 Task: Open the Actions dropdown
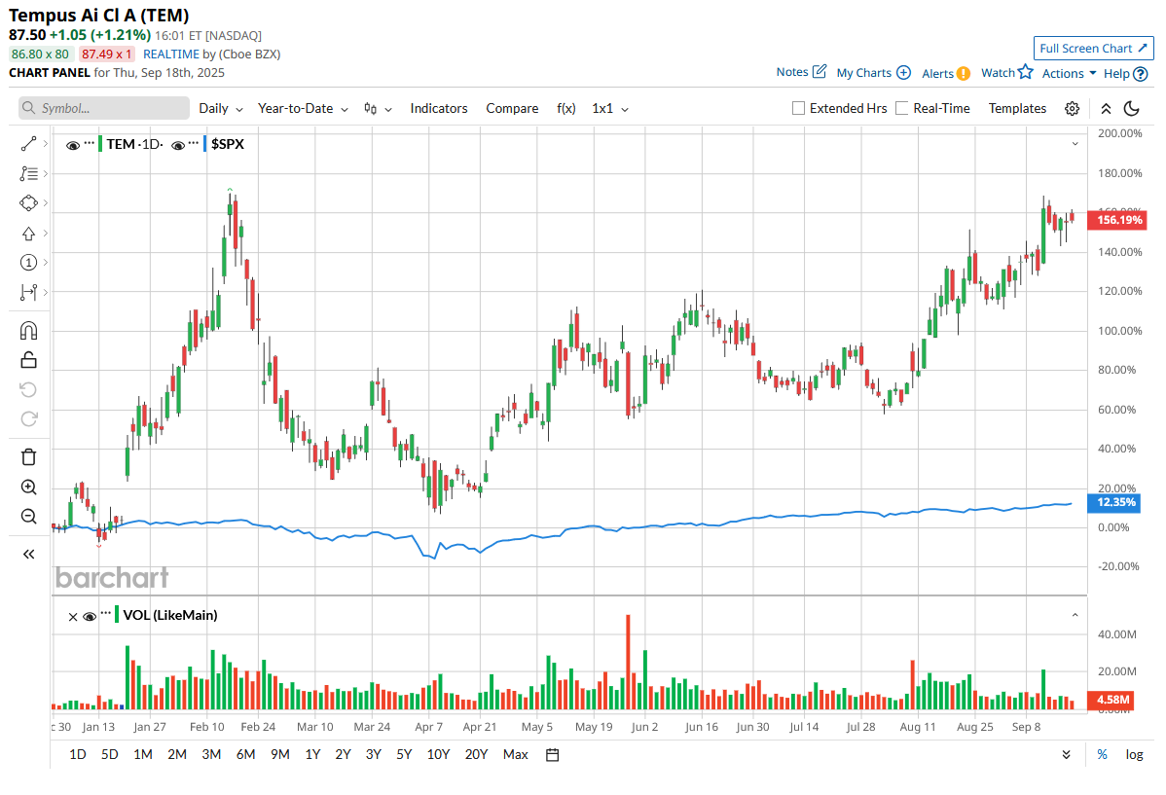[x=1070, y=74]
